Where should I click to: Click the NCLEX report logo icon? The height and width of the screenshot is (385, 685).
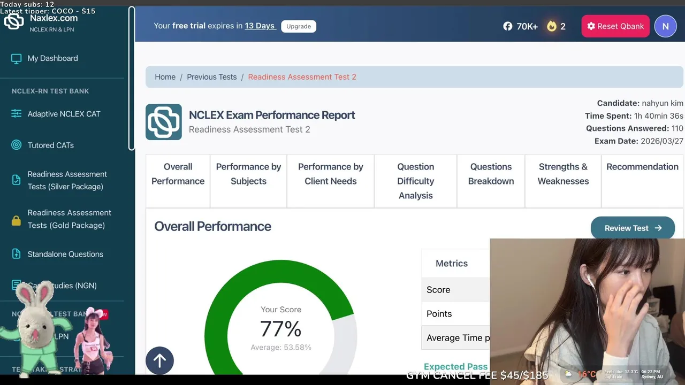tap(164, 122)
